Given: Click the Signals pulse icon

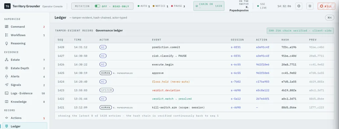Looking at the screenshot, I should tap(7, 85).
